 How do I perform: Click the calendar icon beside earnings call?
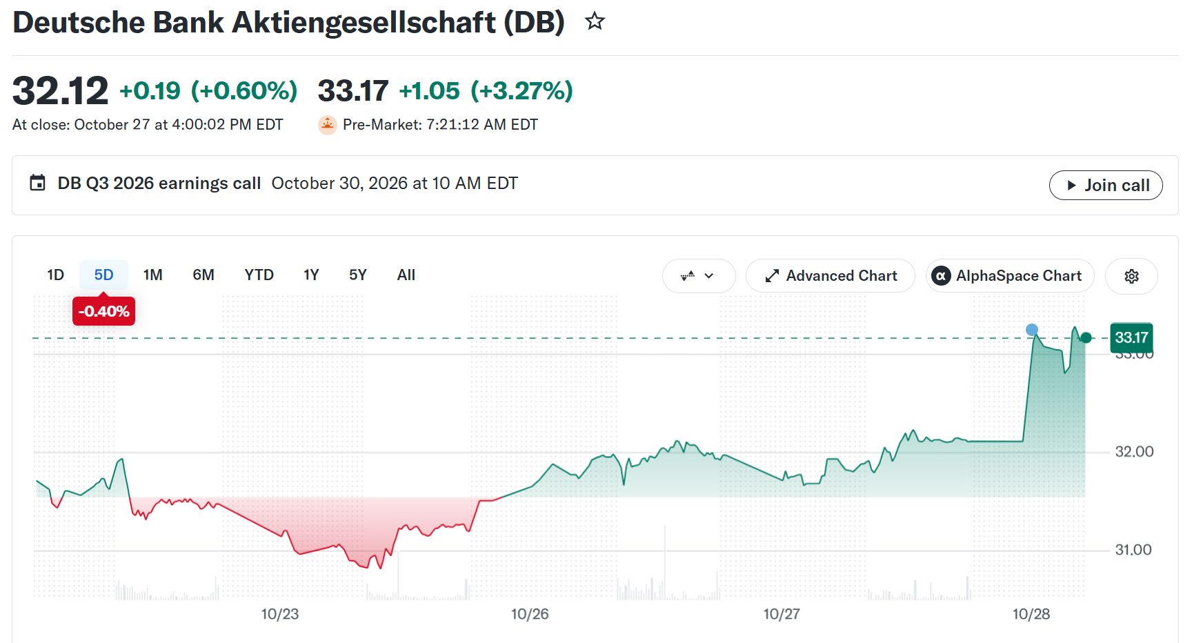click(37, 183)
